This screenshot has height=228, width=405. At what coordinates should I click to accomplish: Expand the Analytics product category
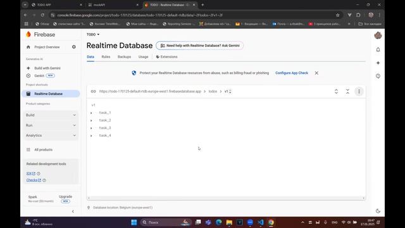51,136
